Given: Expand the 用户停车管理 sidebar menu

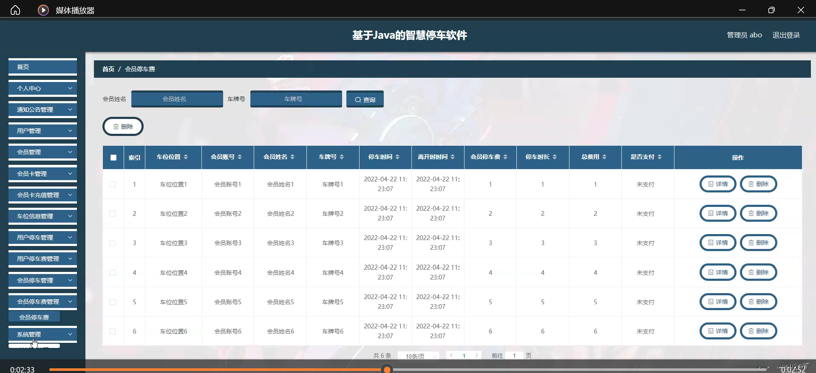Looking at the screenshot, I should pyautogui.click(x=42, y=237).
